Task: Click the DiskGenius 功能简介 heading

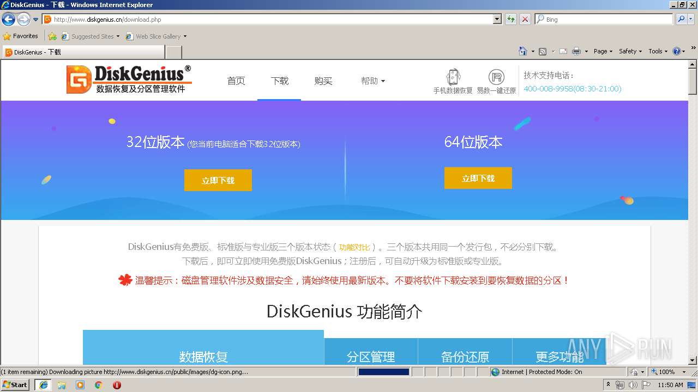Action: pyautogui.click(x=344, y=311)
